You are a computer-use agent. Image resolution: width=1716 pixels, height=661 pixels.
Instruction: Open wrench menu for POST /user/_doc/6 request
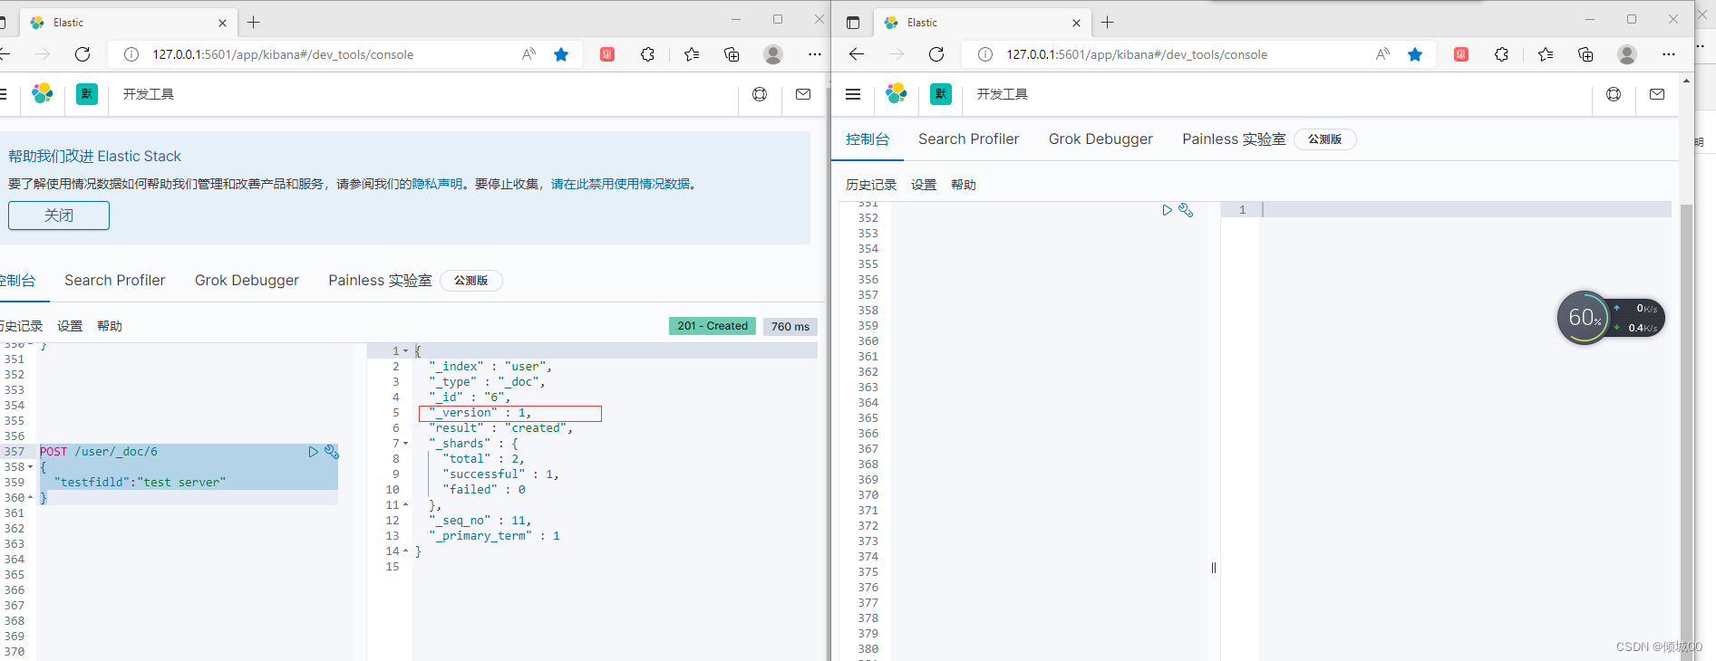click(x=332, y=452)
